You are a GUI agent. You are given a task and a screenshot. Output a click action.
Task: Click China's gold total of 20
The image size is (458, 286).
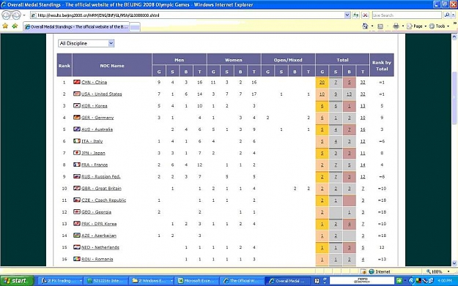(x=322, y=83)
